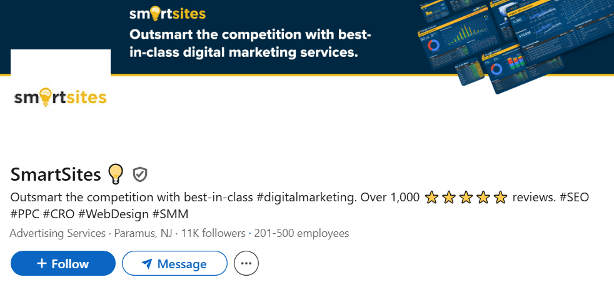Send a message via Message button
The image size is (614, 292).
tap(174, 264)
